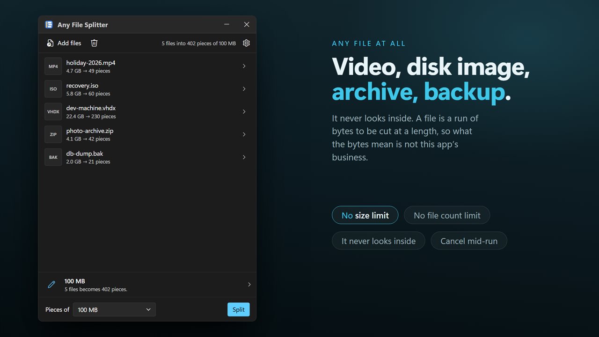Click the Add files button
This screenshot has width=599, height=337.
pyautogui.click(x=64, y=43)
